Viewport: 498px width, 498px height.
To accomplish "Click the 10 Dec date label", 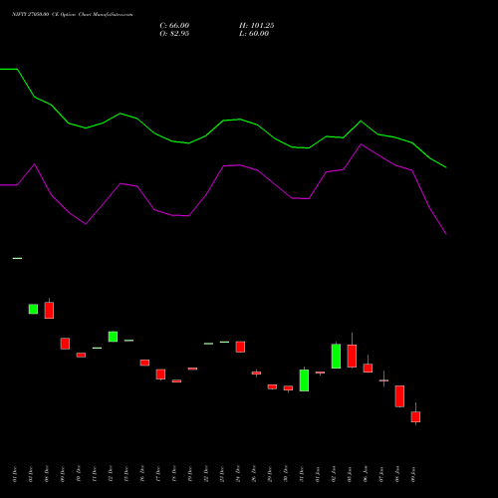I will [x=79, y=474].
